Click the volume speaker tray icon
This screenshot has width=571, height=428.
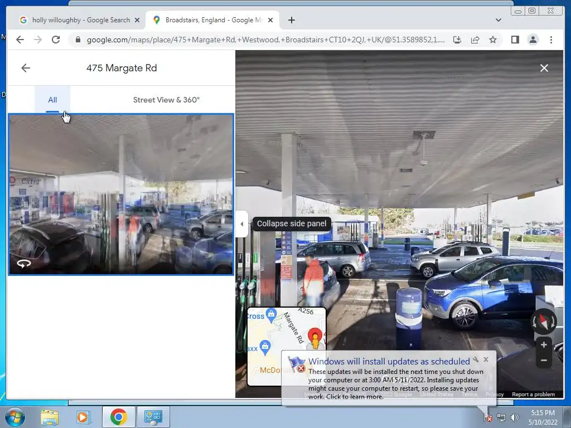(x=515, y=417)
